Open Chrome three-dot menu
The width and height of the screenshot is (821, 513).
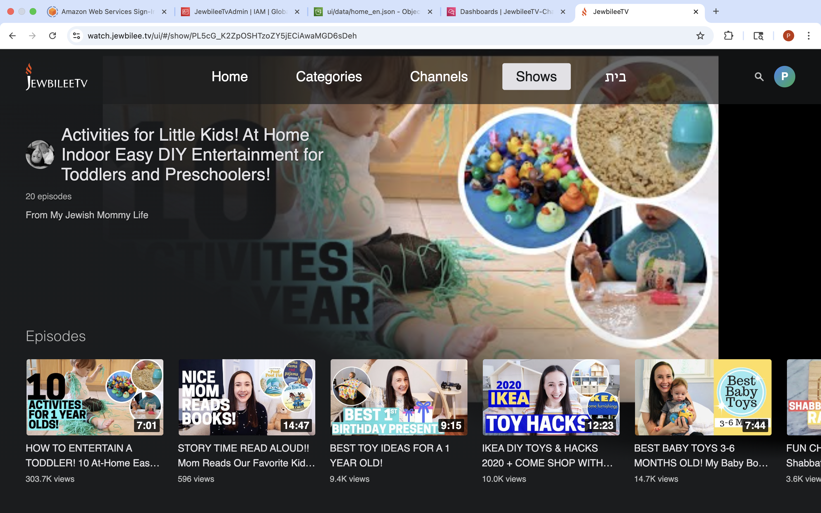[808, 36]
